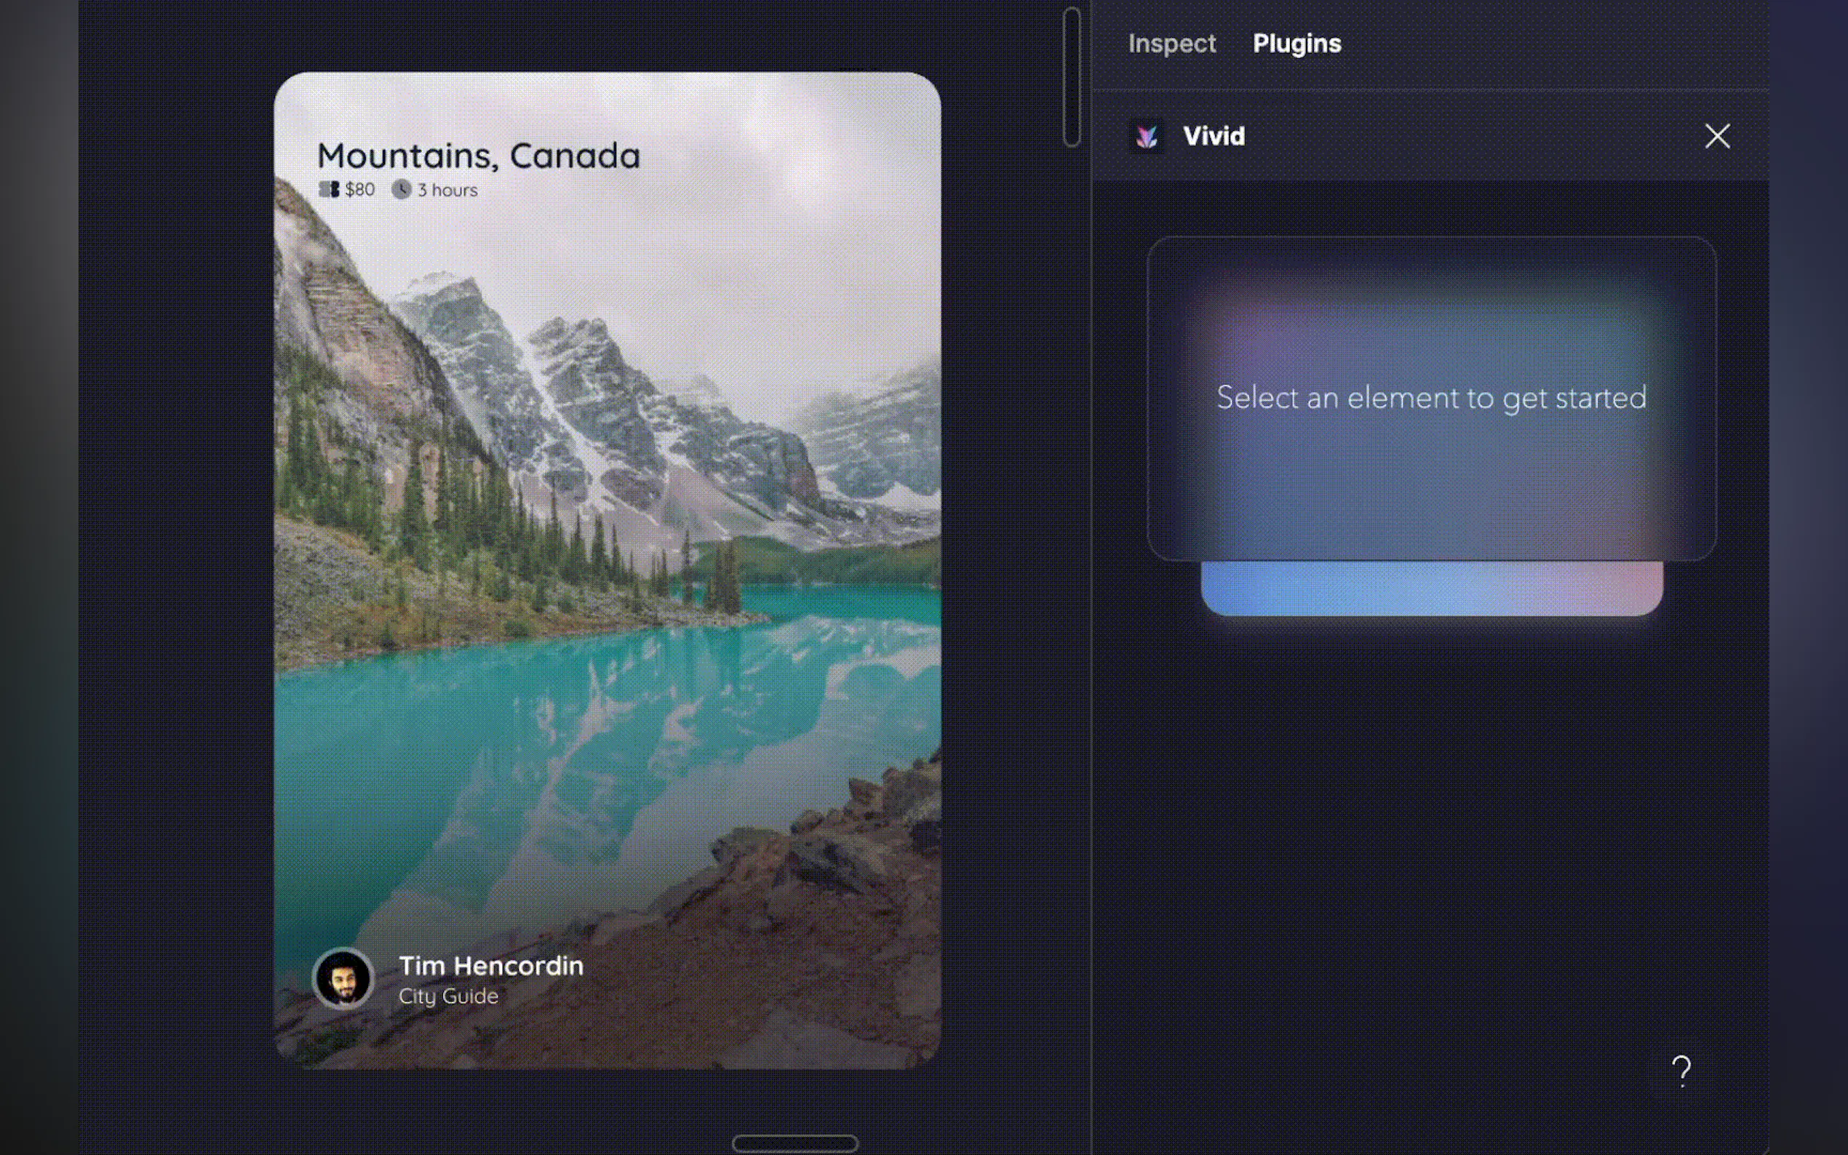Close the Vivid plugin panel
The height and width of the screenshot is (1155, 1848).
coord(1716,137)
